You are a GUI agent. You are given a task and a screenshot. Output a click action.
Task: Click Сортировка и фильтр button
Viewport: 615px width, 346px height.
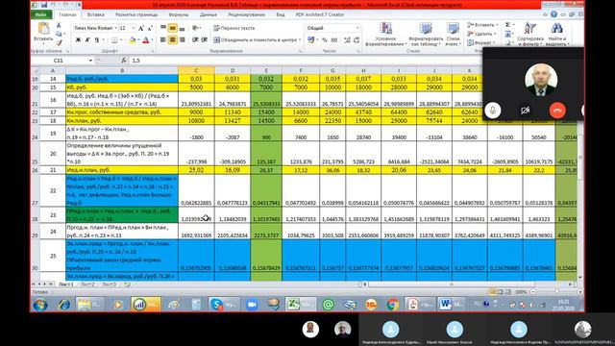(530, 35)
